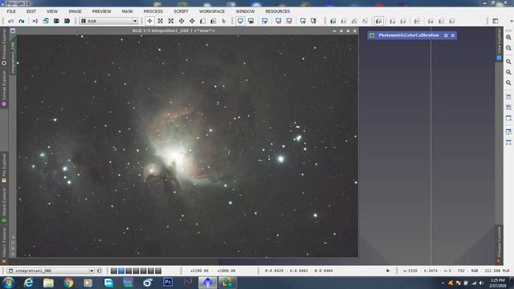Click the workspace layout icon at toolbar end

click(496, 21)
